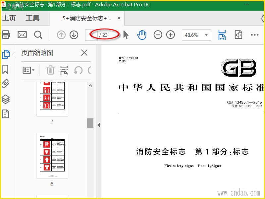Open the 48.6% zoom level dropdown

196,35
